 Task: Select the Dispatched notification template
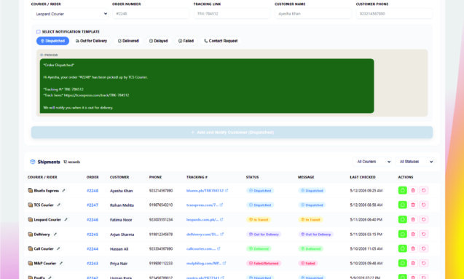[52, 41]
